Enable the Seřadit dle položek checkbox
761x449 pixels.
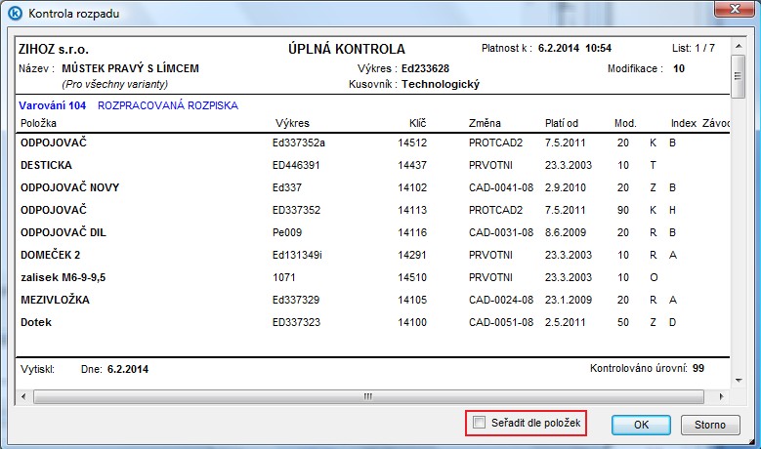point(479,423)
